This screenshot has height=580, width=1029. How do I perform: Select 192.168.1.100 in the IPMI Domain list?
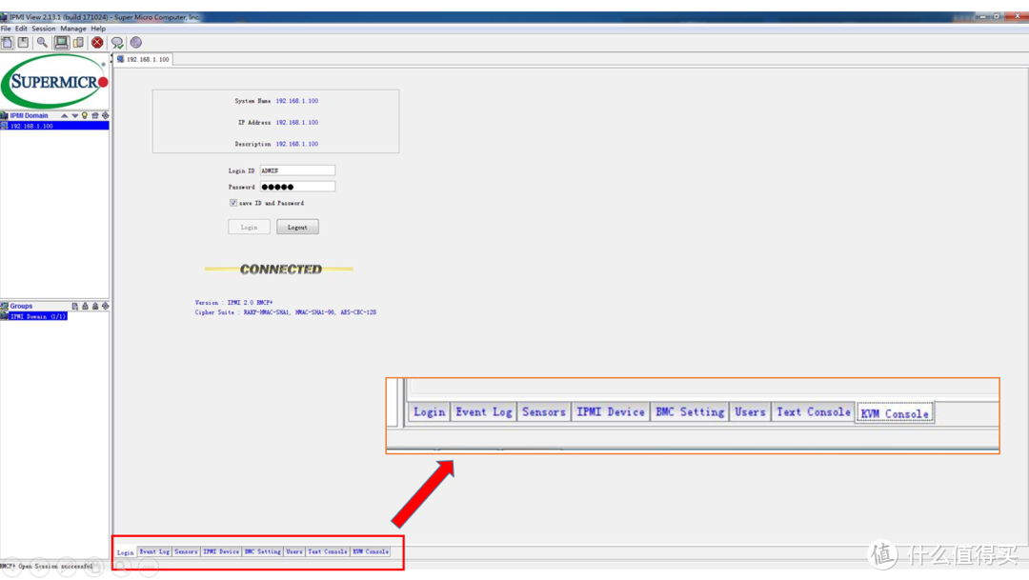coord(31,126)
